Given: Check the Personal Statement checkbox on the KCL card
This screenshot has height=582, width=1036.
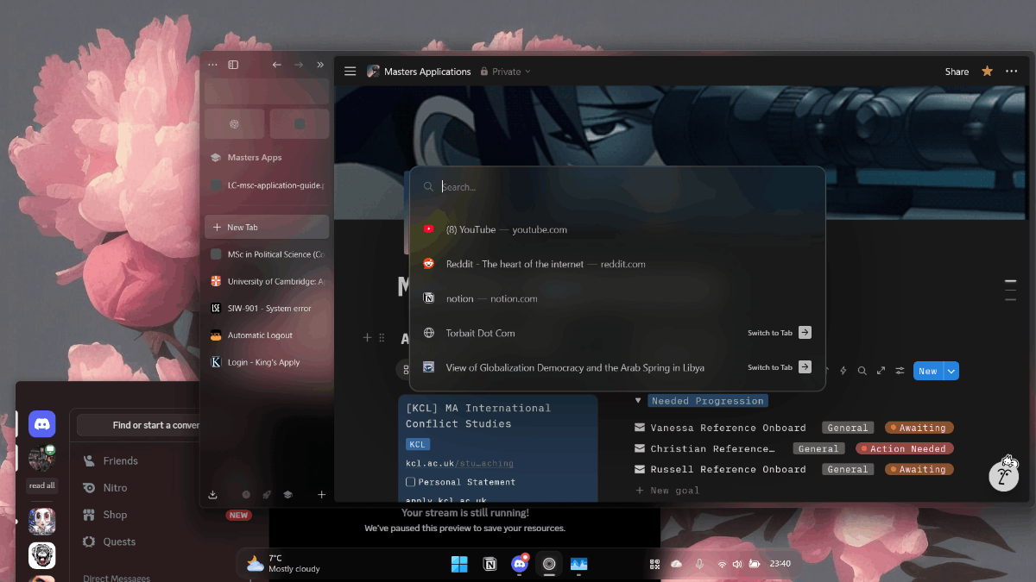Looking at the screenshot, I should tap(410, 482).
